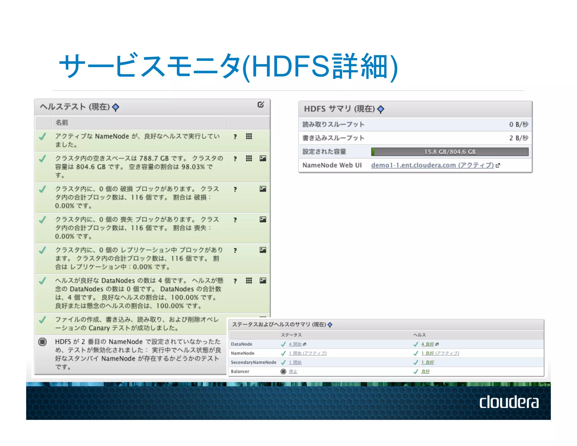Click the disabled-test stop icon on the standby NameNode row
Screen dimensions: 577x446
43,342
